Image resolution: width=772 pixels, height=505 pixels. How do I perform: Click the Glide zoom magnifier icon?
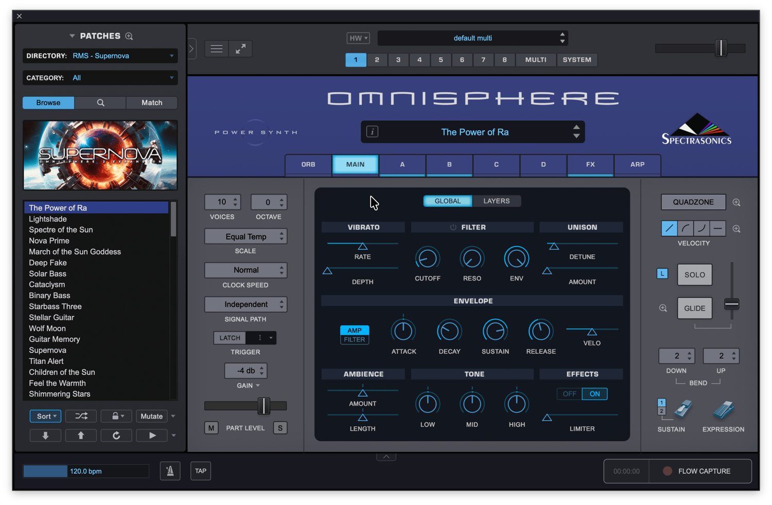pyautogui.click(x=663, y=308)
